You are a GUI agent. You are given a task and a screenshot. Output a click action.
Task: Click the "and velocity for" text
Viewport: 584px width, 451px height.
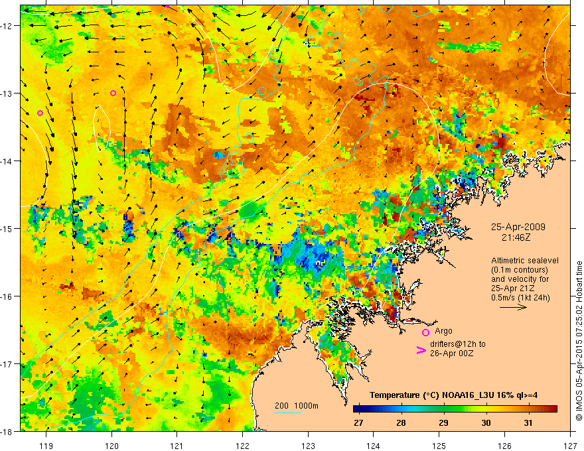(x=520, y=279)
